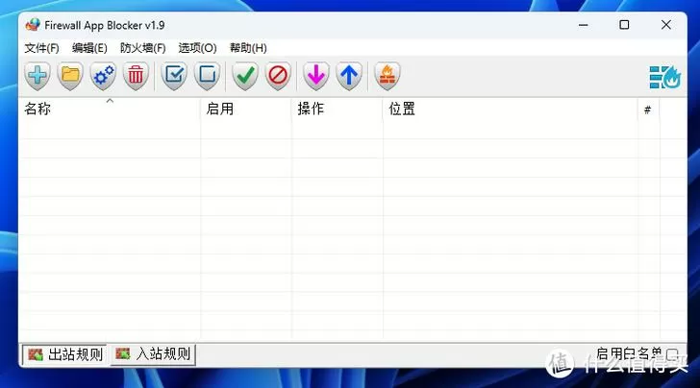Open the 防火墙(F) menu
Screen dimensions: 700x388
click(x=143, y=48)
